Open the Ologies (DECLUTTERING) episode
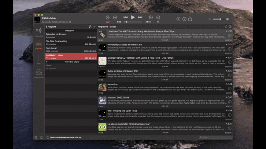This screenshot has height=149, width=266. 165,62
